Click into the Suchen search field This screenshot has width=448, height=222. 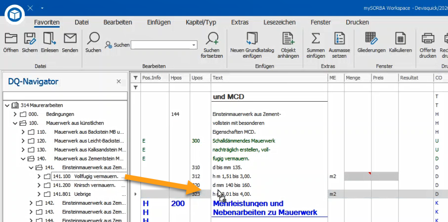point(161,45)
